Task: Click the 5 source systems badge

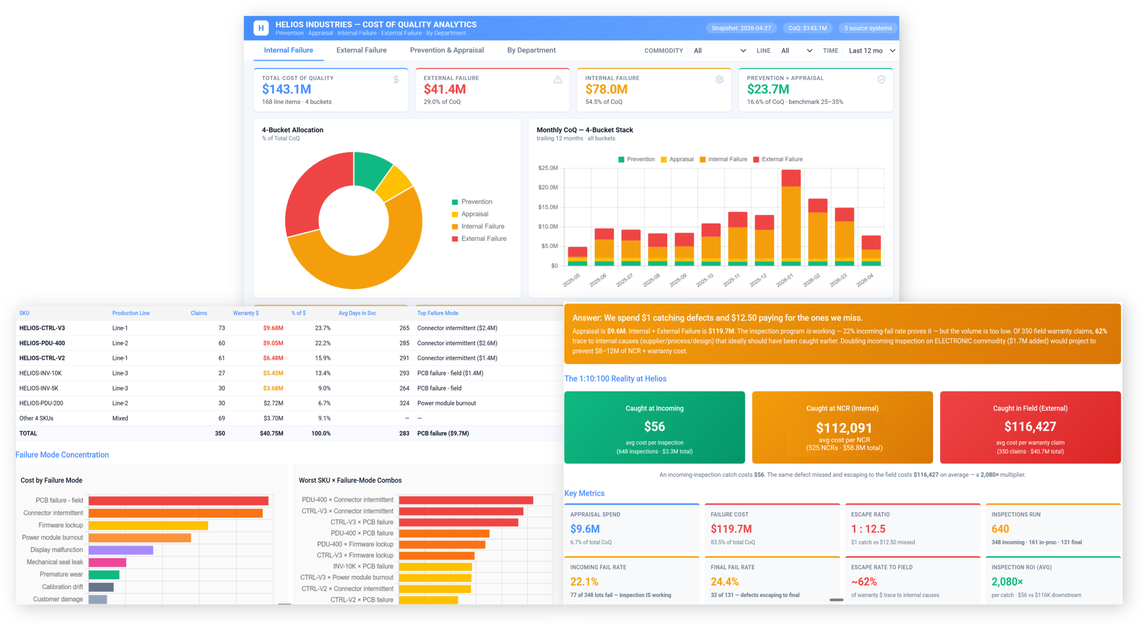Action: 868,28
